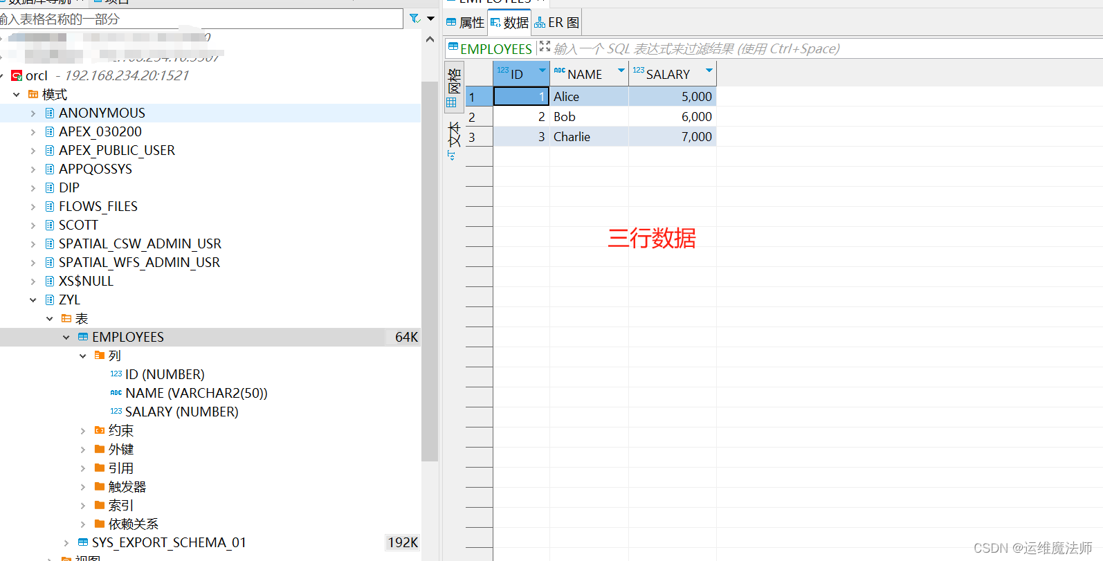Click the 外键 foreign keys folder icon

pyautogui.click(x=100, y=449)
